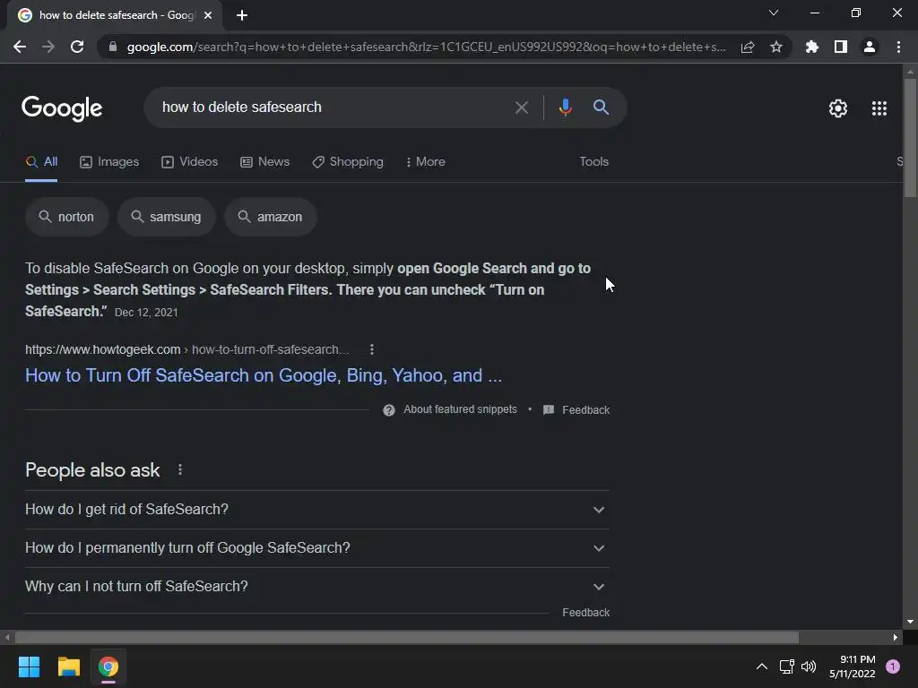Start voice search with microphone
The width and height of the screenshot is (918, 688).
pyautogui.click(x=565, y=107)
